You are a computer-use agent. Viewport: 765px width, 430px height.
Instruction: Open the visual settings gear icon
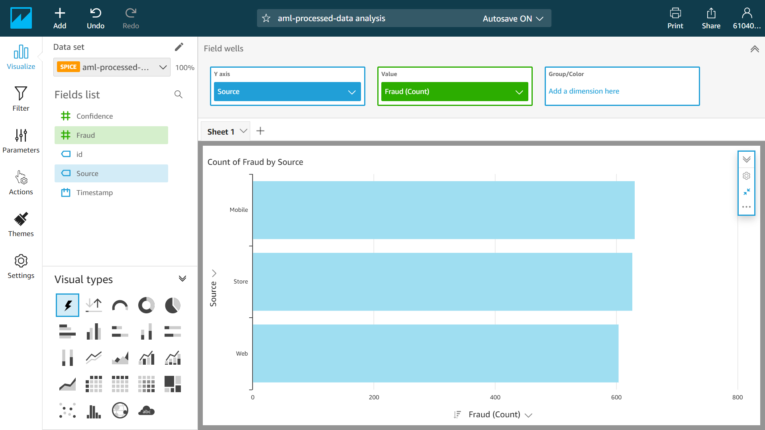pyautogui.click(x=746, y=176)
